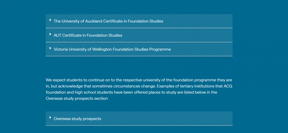Click the word 'Wellington' in the third accordion title

tap(102, 49)
